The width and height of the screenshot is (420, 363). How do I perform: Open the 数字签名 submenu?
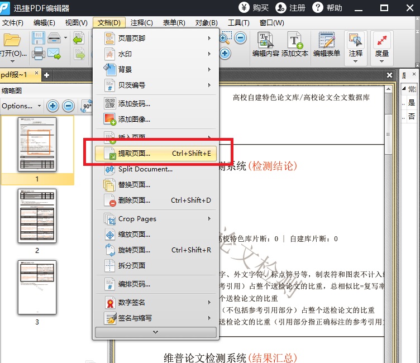[x=156, y=303]
